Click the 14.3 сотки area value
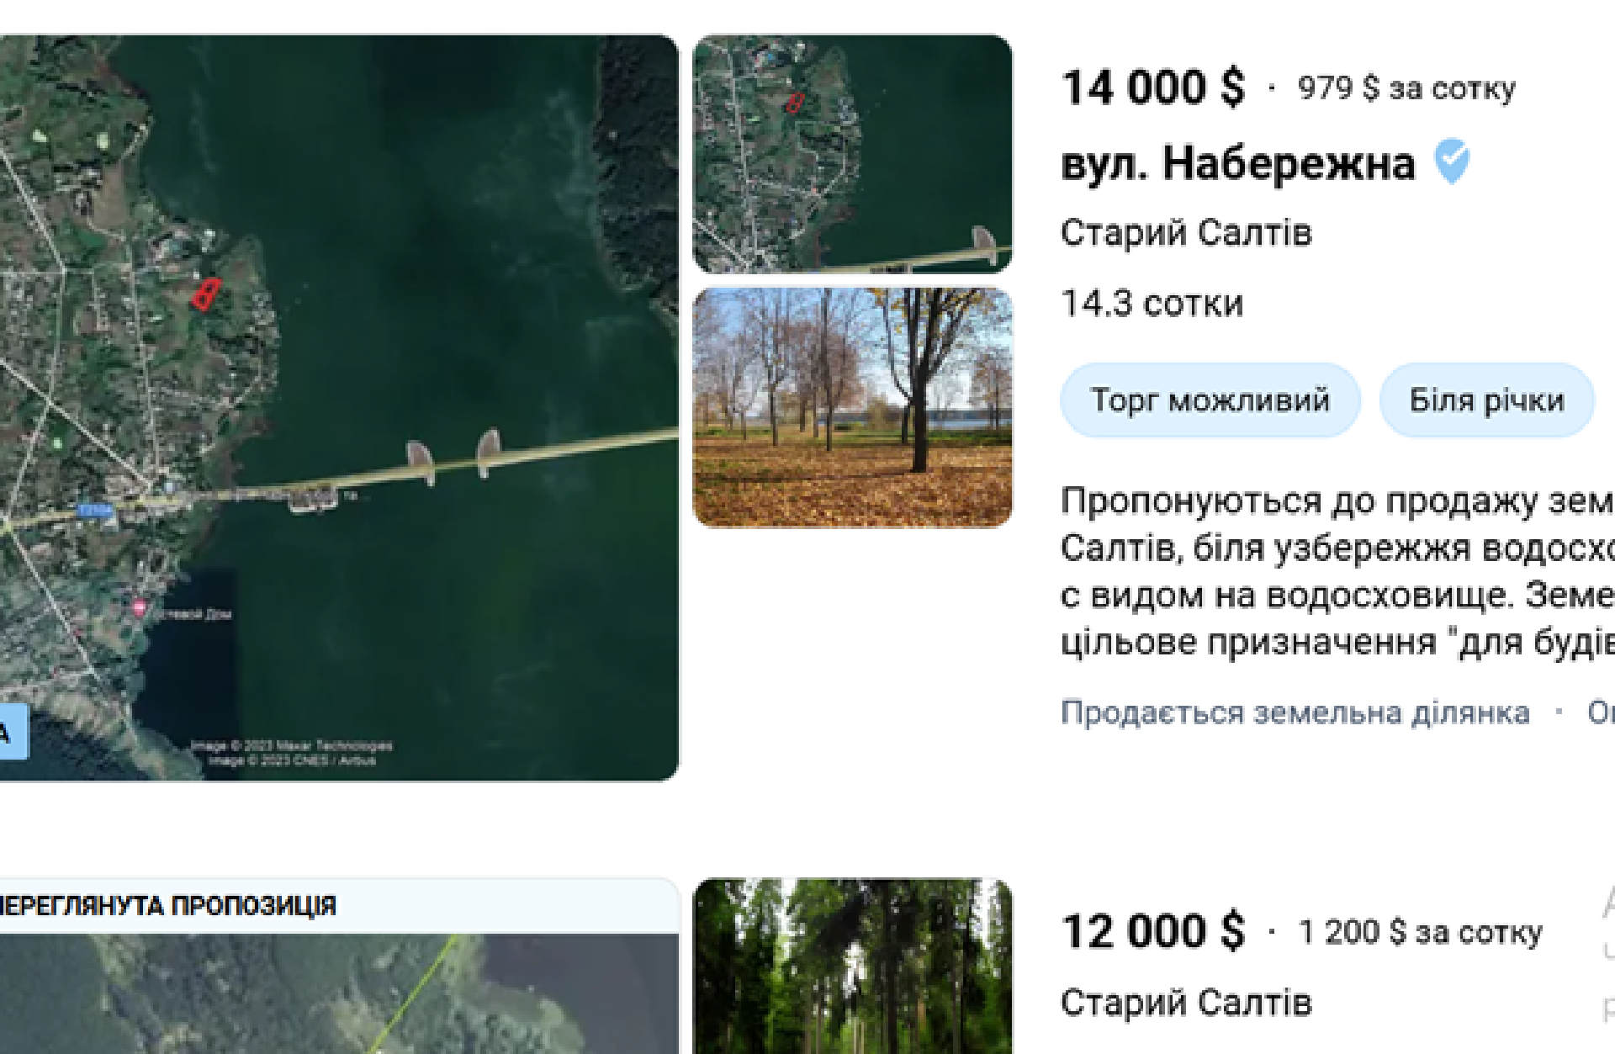Image resolution: width=1615 pixels, height=1054 pixels. 1152,304
